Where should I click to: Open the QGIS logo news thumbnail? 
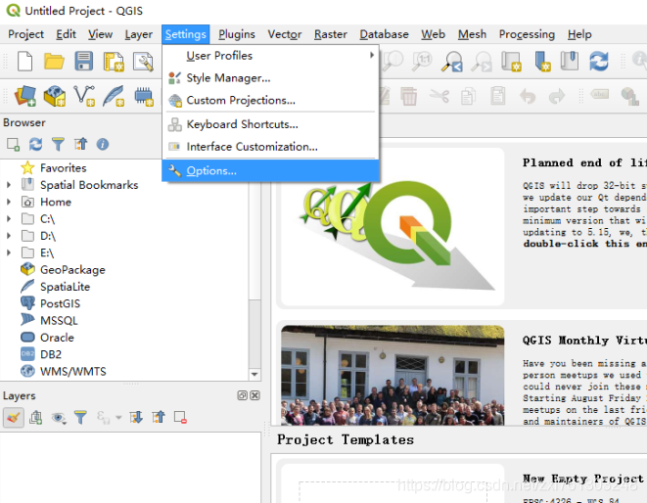click(x=393, y=226)
